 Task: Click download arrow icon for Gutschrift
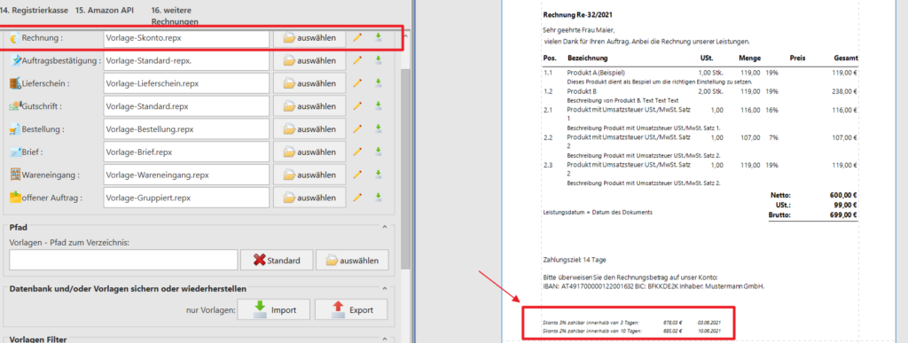378,106
